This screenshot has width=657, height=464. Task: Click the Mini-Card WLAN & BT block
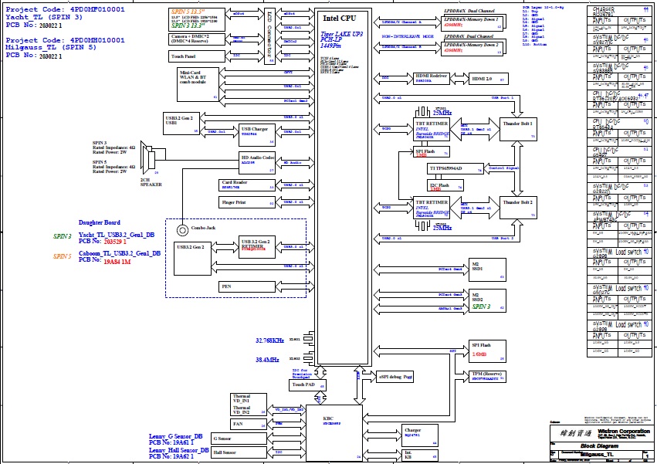(x=198, y=85)
